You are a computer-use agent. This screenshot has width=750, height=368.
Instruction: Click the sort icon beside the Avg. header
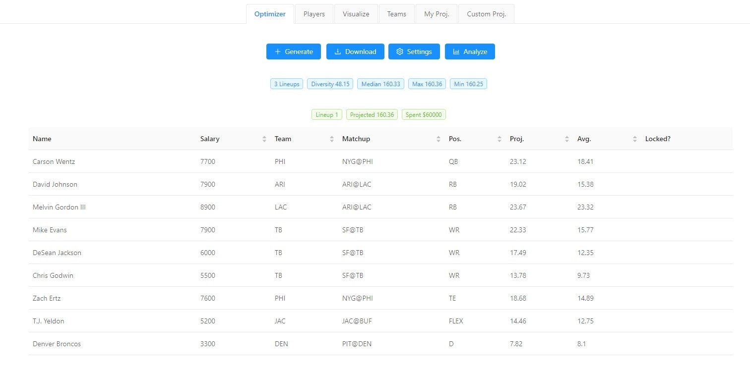634,139
